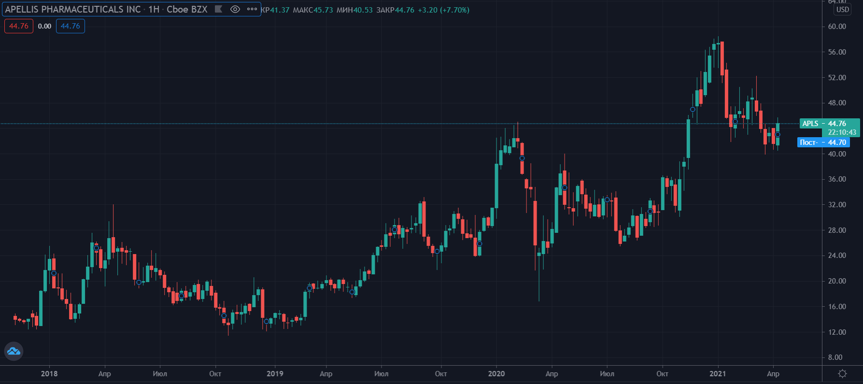This screenshot has width=863, height=384.
Task: Click the red 44.76 sell price box
Action: point(19,26)
